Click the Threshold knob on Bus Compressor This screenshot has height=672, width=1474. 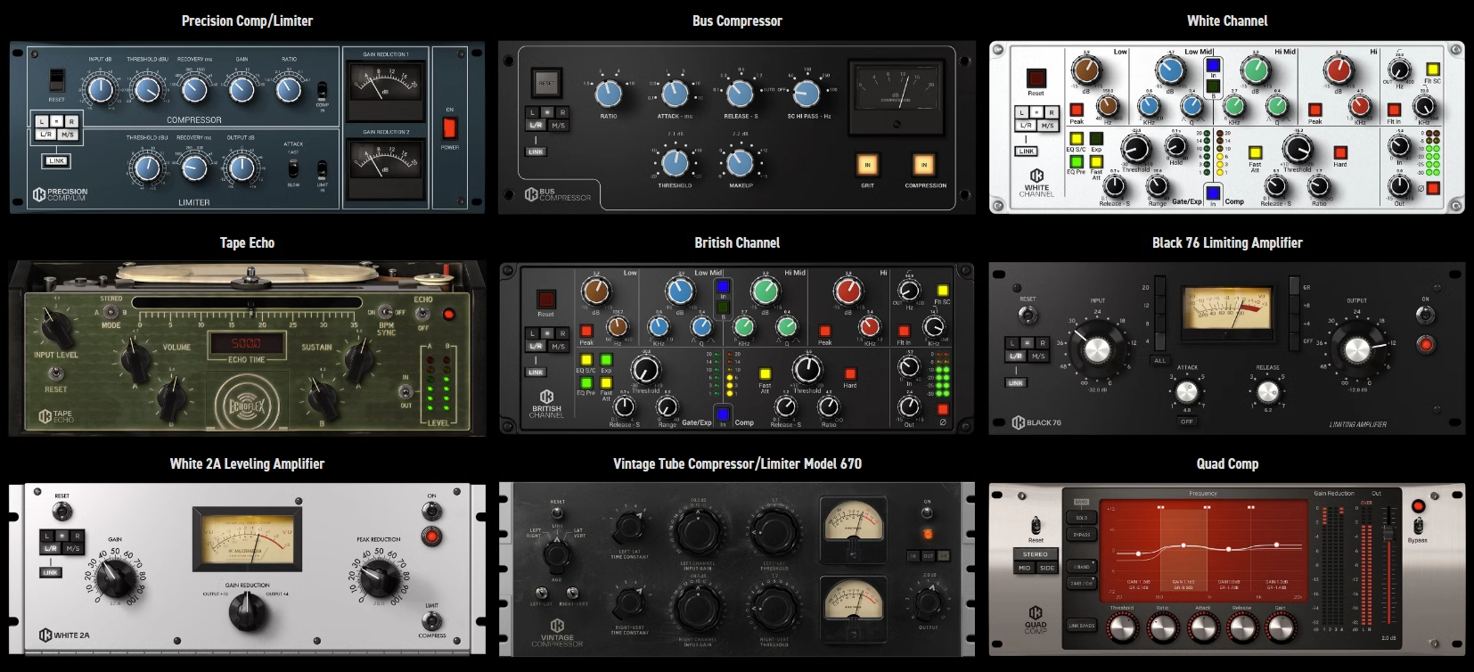675,162
